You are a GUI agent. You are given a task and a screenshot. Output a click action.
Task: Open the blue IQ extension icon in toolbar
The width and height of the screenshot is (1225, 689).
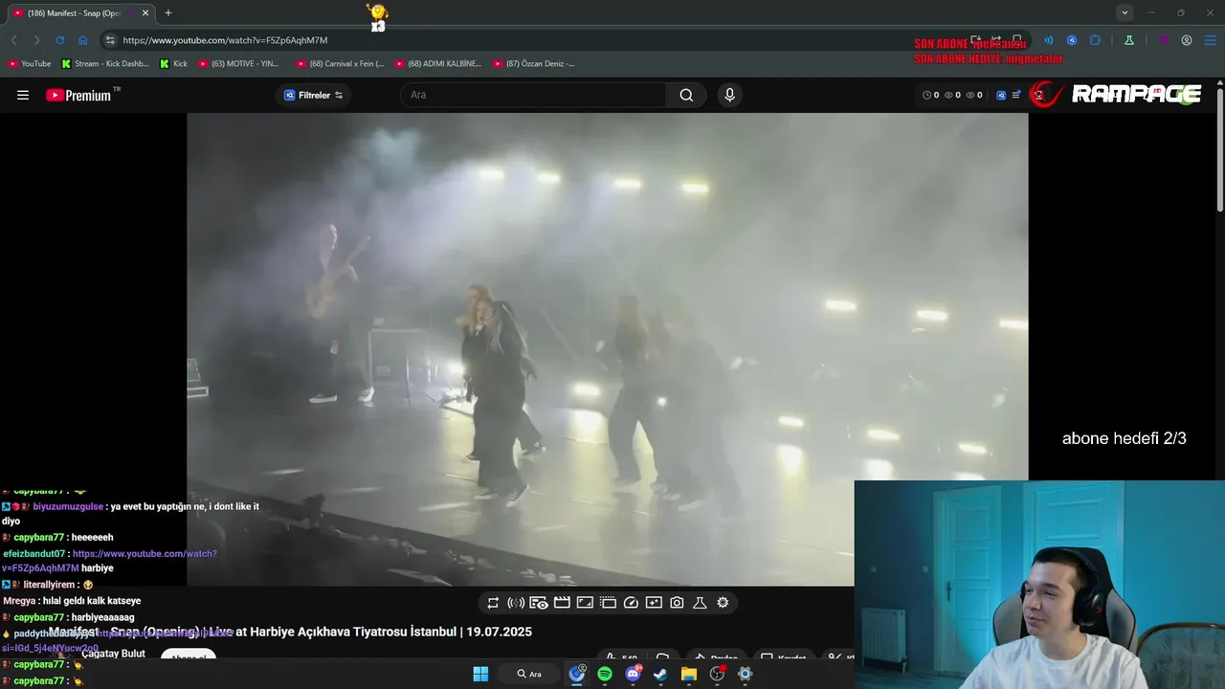pos(1072,40)
